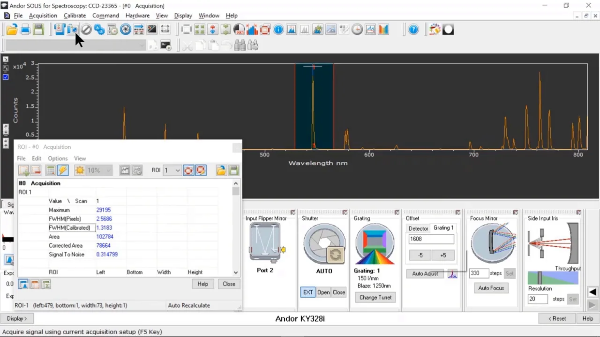Click the focus mirror steps field 330
Image resolution: width=600 pixels, height=337 pixels.
tap(479, 273)
